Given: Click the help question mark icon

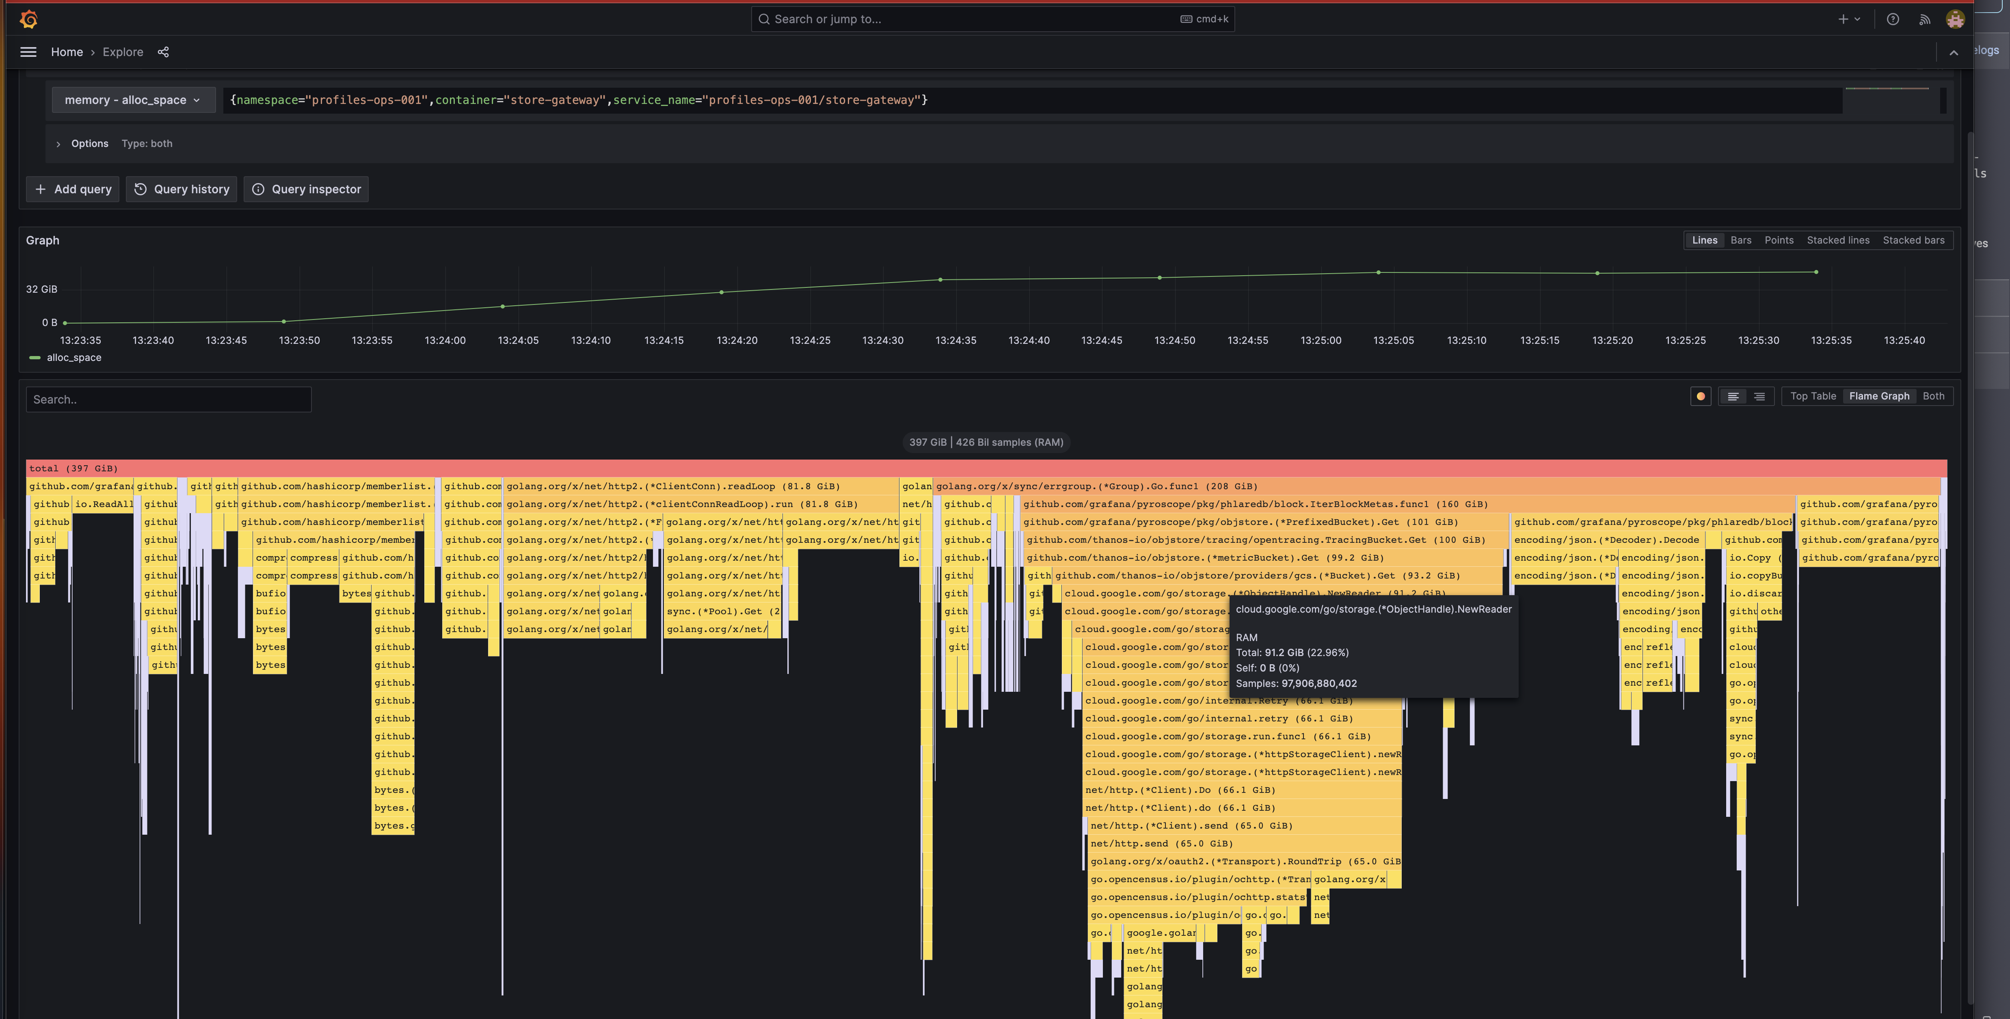Looking at the screenshot, I should pos(1893,19).
